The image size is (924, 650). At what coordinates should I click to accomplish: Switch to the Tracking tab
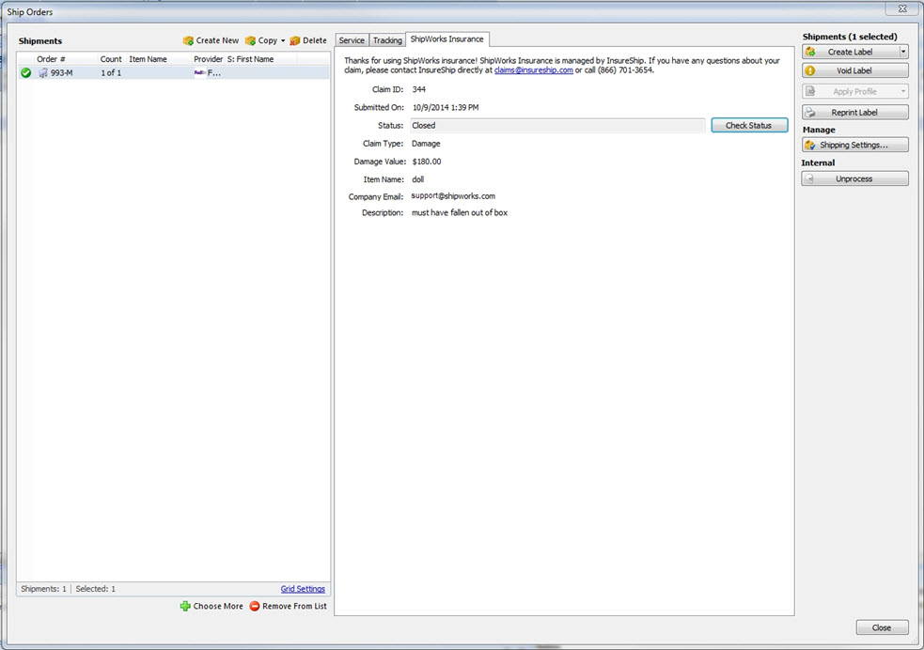(x=387, y=40)
